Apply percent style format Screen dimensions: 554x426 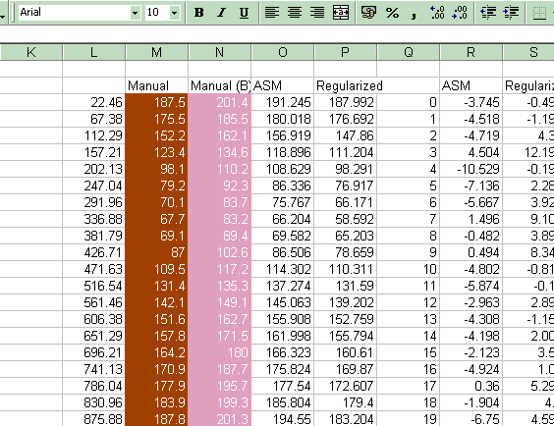[x=392, y=13]
